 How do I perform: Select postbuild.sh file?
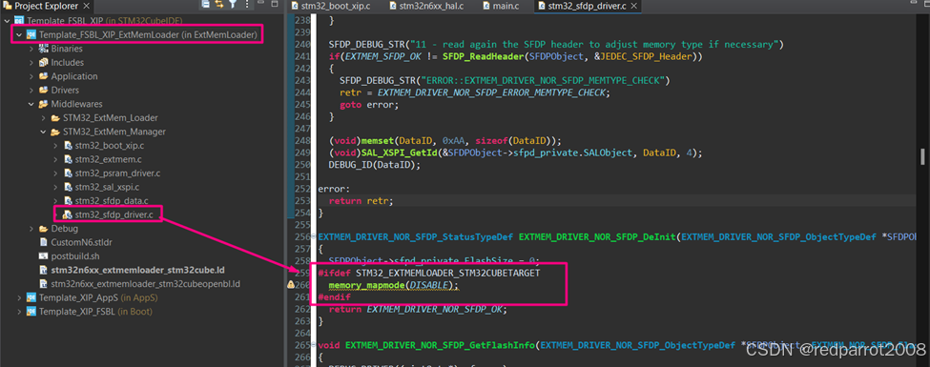pyautogui.click(x=75, y=256)
